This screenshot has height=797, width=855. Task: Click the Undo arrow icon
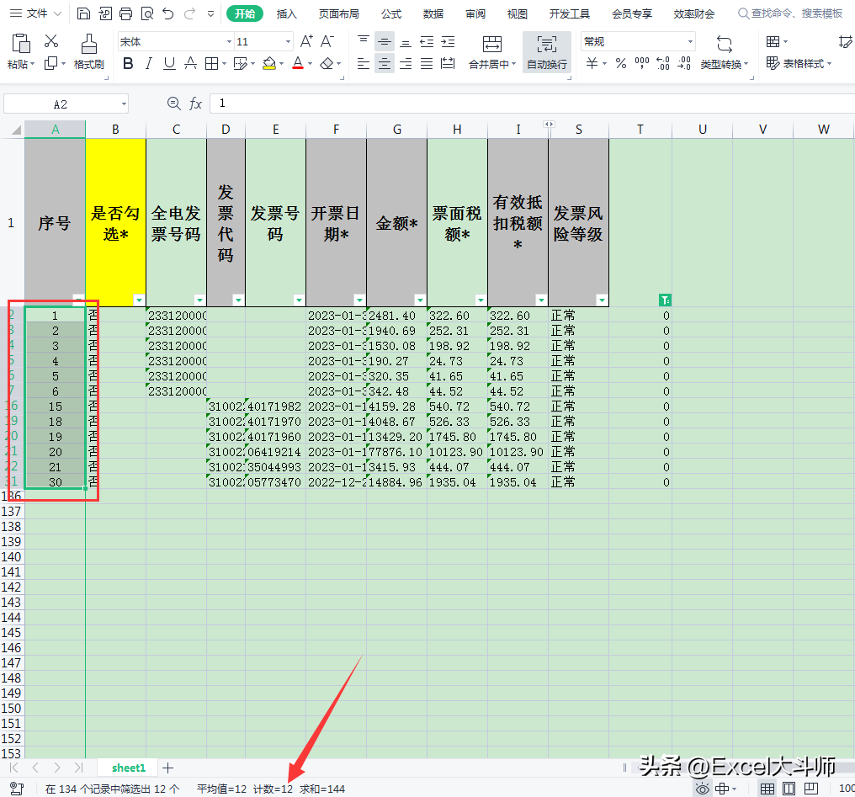(x=168, y=13)
